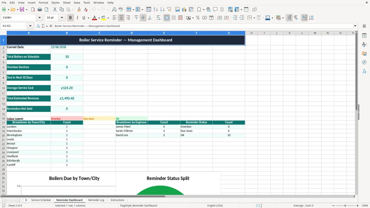This screenshot has height=208, width=370.
Task: Format as date icon
Action: (211, 18)
